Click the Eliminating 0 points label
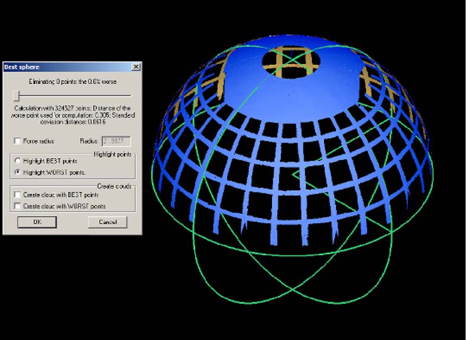The height and width of the screenshot is (340, 466). [x=73, y=81]
